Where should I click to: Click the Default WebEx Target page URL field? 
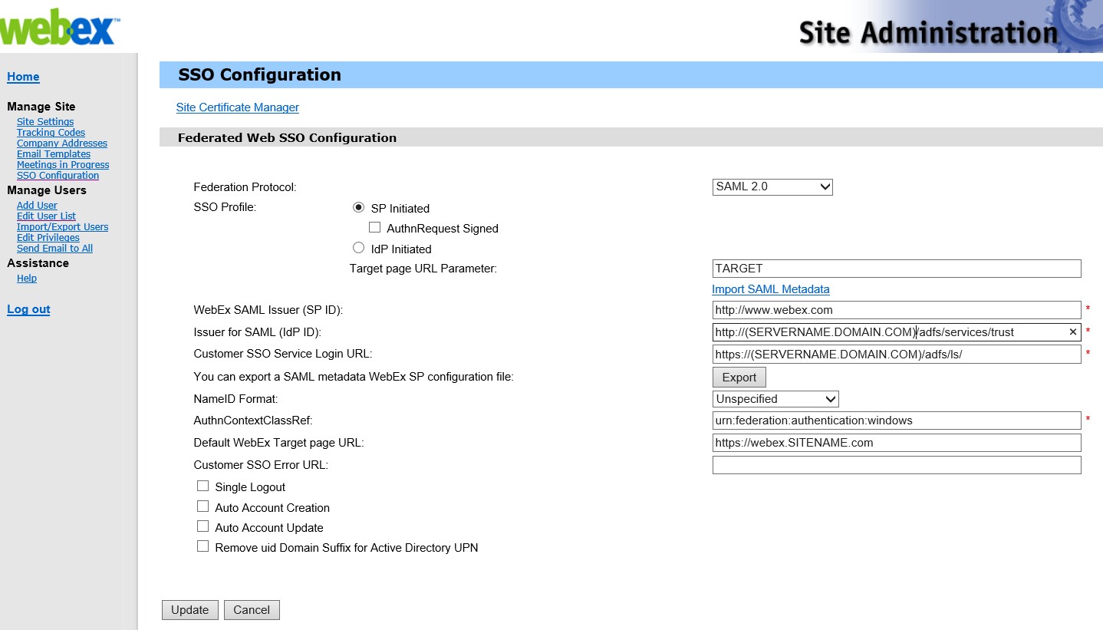pos(897,443)
